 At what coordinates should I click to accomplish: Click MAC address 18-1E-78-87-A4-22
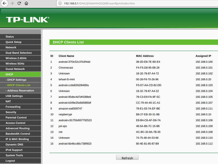point(147,91)
